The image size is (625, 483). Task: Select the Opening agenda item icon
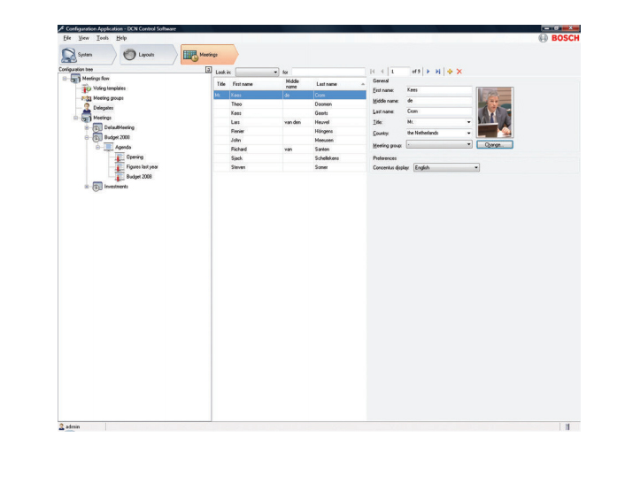tap(119, 157)
